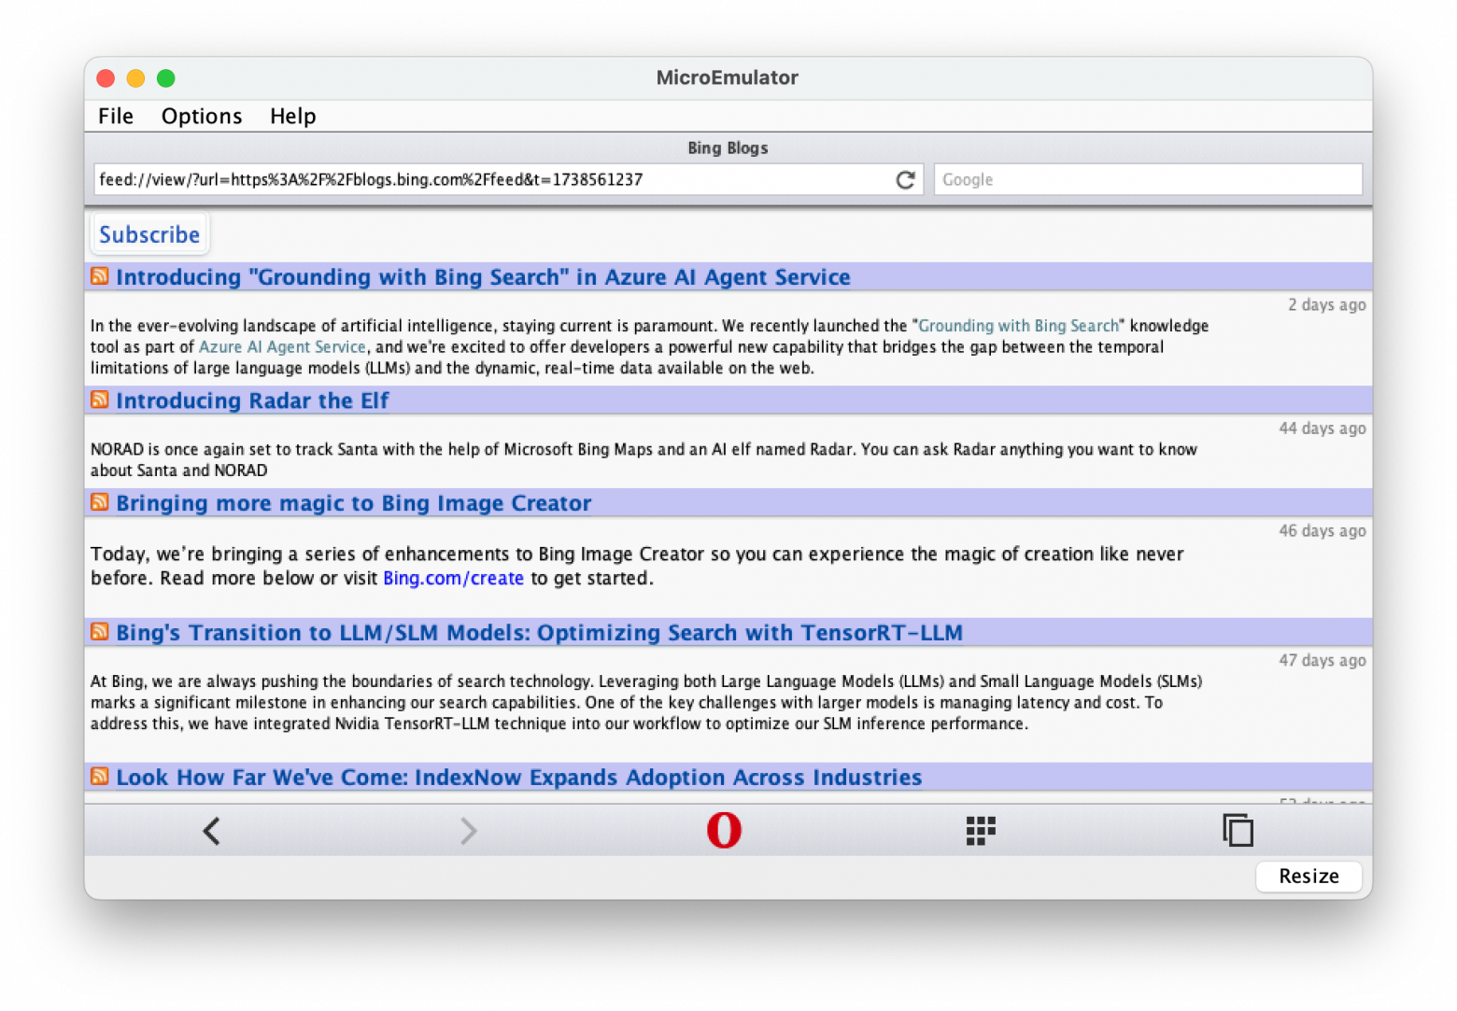
Task: Open 'Look How Far We've Come: IndexNow' article
Action: 518,778
